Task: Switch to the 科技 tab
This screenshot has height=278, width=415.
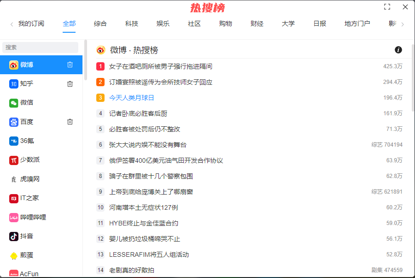Action: point(131,24)
